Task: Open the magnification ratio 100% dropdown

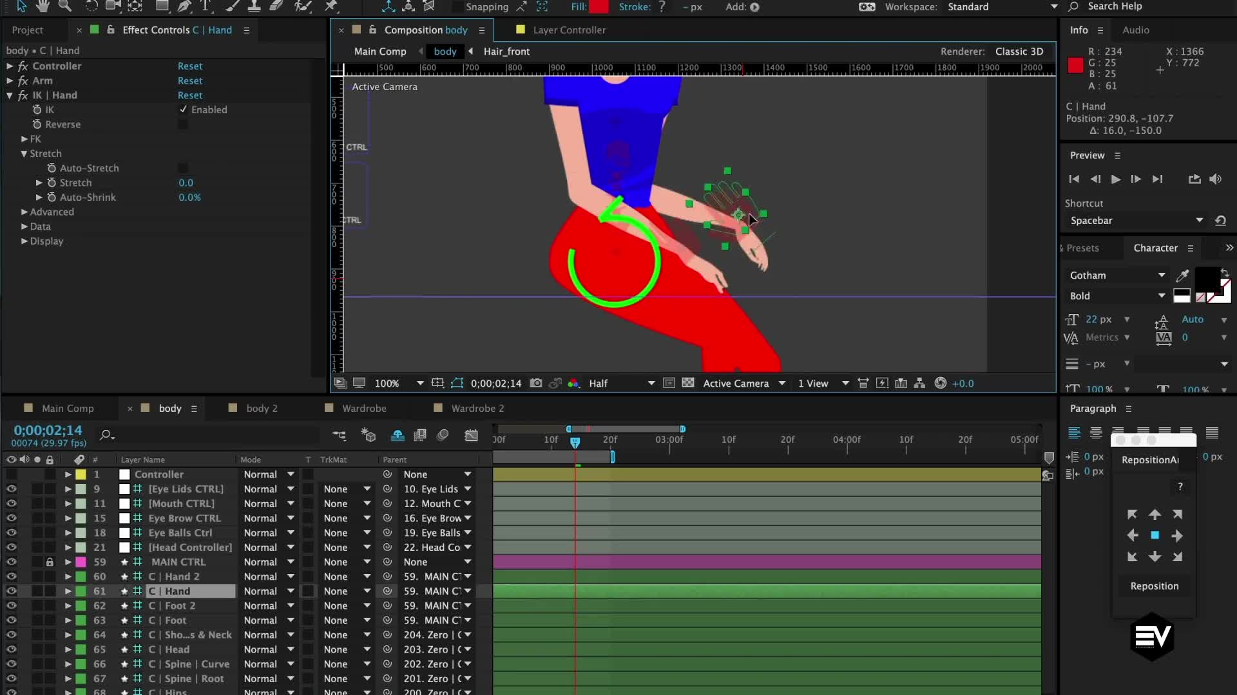Action: point(399,383)
